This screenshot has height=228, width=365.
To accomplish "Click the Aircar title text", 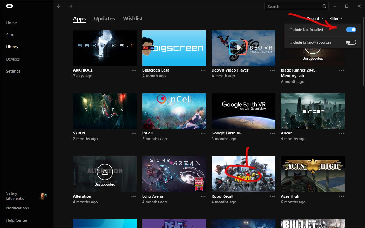I will pos(286,133).
